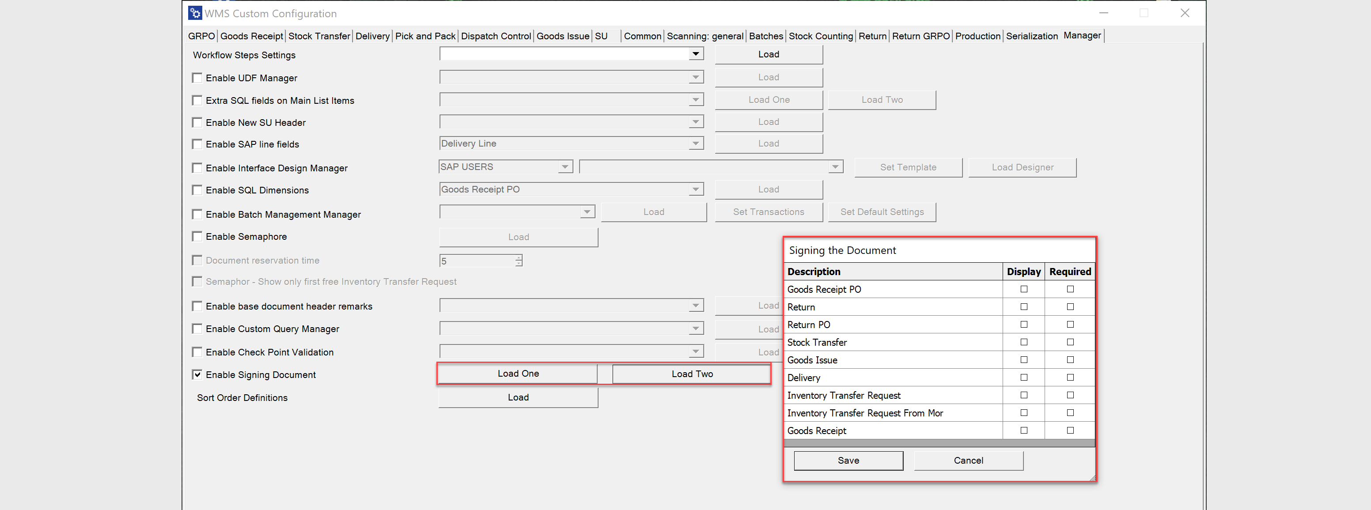Open the Workflow Steps Settings dropdown

[x=695, y=53]
